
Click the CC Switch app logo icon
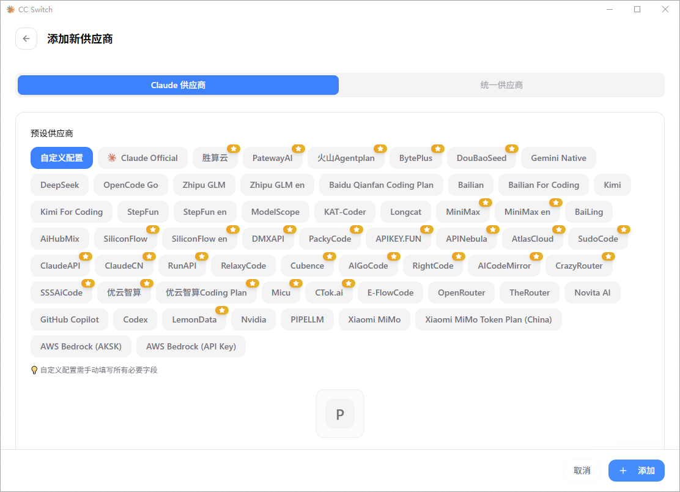point(10,9)
